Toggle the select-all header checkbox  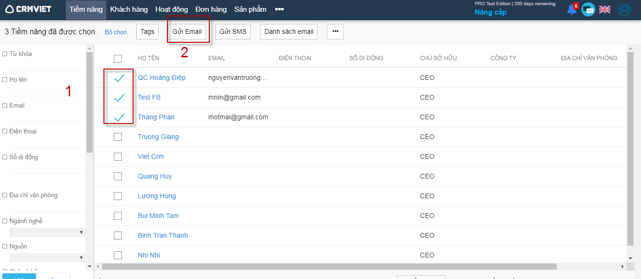point(118,59)
